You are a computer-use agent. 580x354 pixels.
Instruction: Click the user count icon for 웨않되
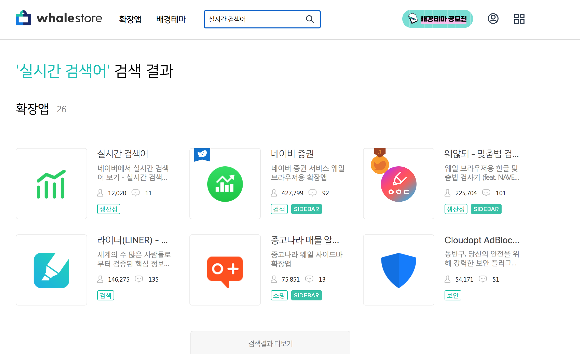coord(448,193)
